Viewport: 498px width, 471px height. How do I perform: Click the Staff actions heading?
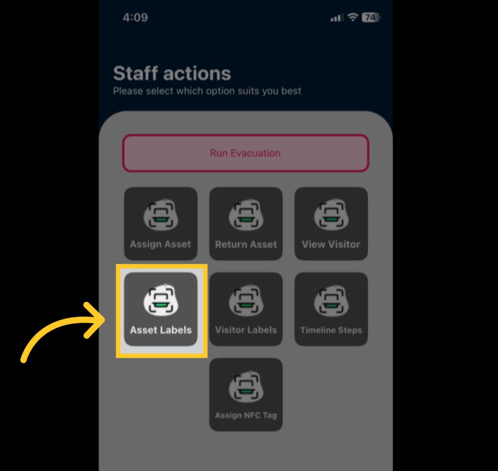pos(172,73)
